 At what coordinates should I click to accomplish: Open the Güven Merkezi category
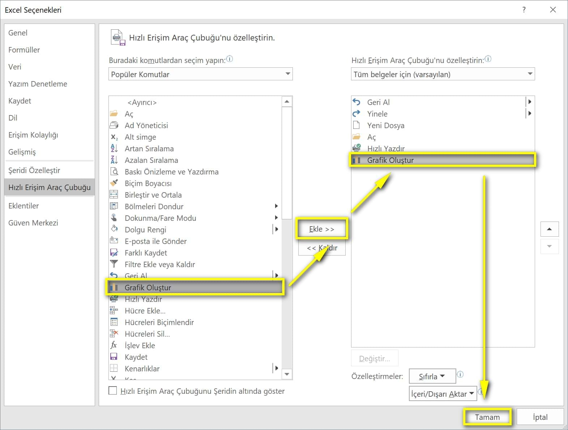point(50,223)
